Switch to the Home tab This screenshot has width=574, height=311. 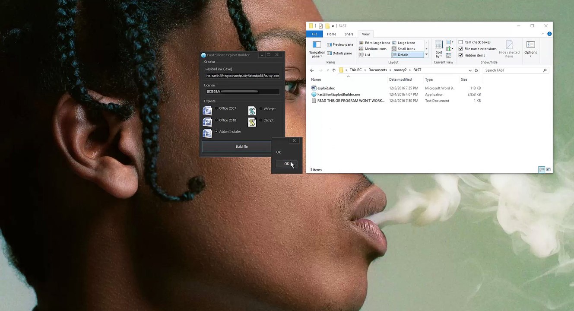coord(331,34)
